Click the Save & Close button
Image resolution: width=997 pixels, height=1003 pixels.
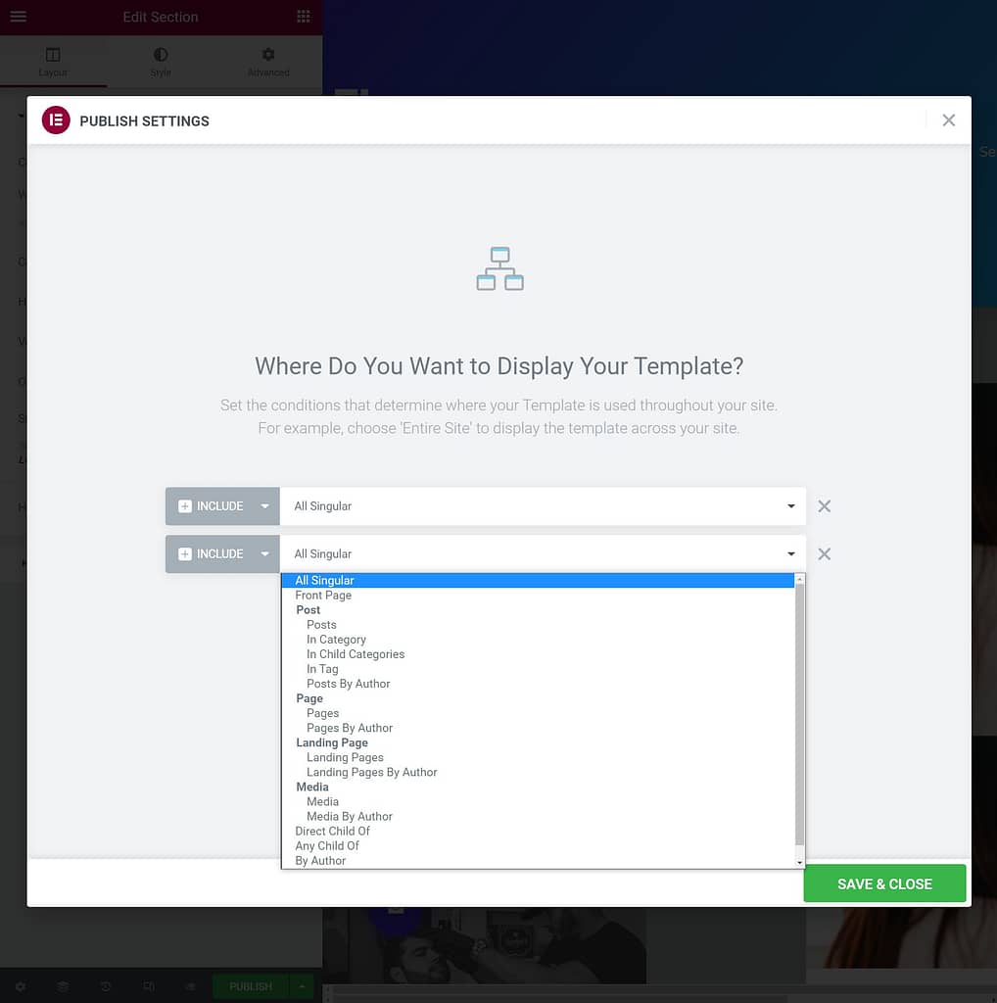point(884,884)
